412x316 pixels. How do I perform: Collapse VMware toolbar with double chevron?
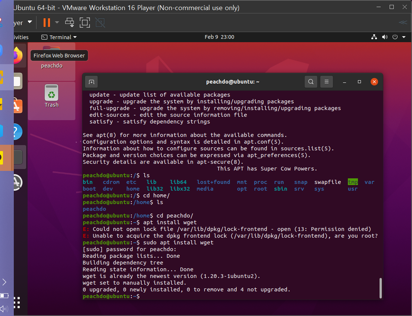click(x=403, y=23)
